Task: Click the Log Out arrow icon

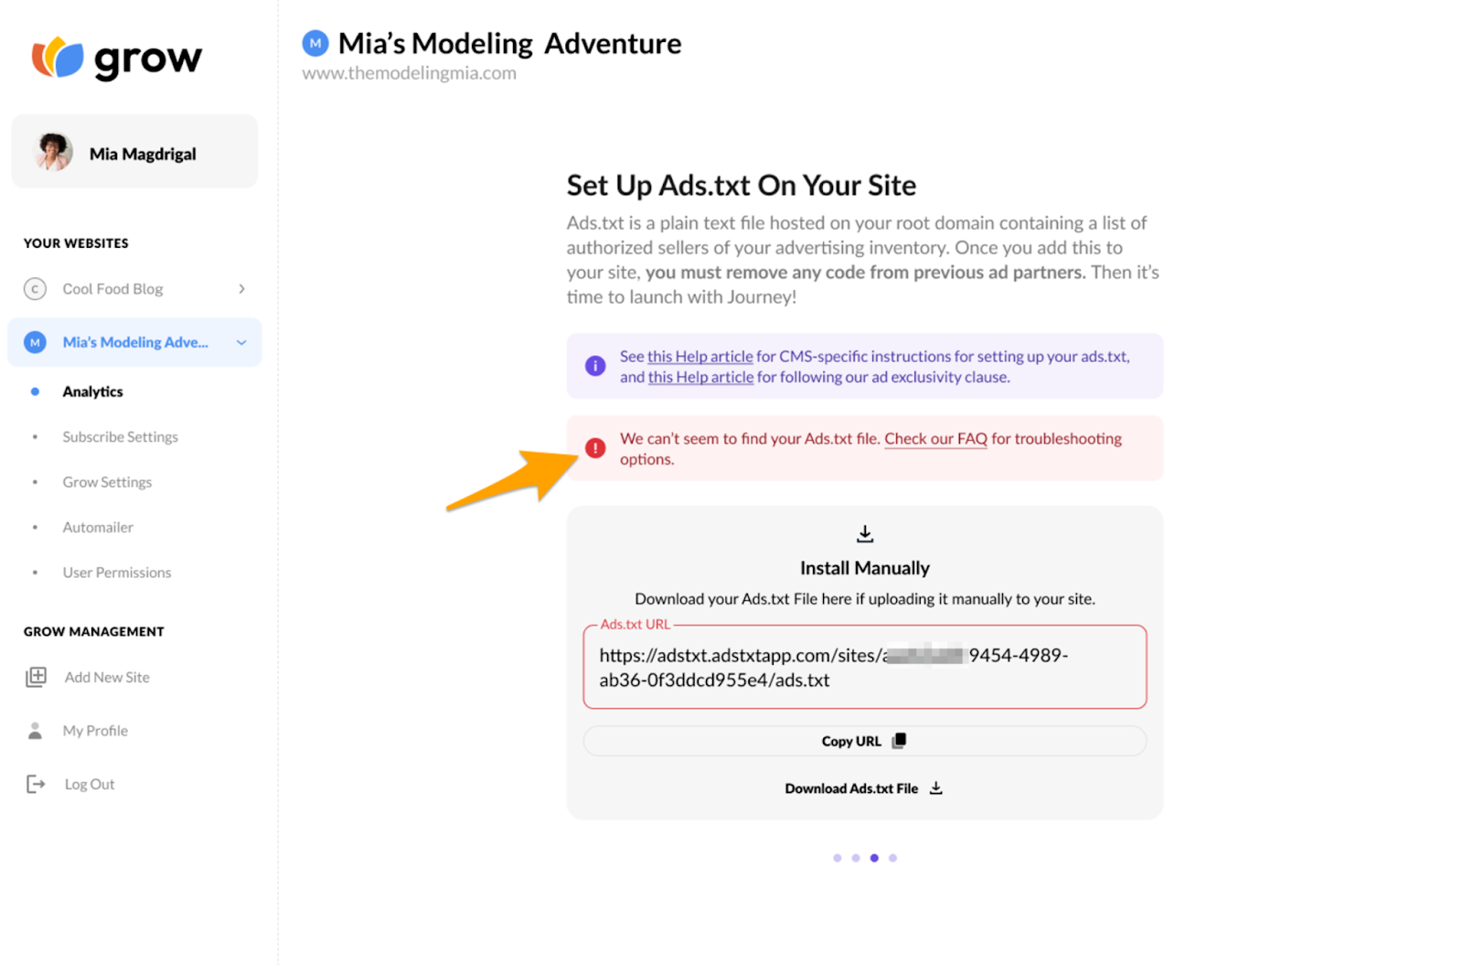Action: [36, 784]
